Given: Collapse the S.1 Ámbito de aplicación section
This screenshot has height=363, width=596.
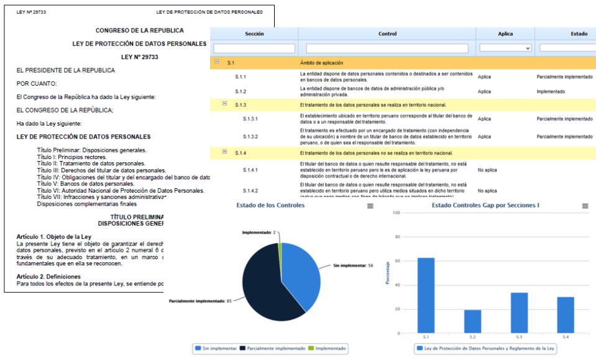Looking at the screenshot, I should (217, 61).
